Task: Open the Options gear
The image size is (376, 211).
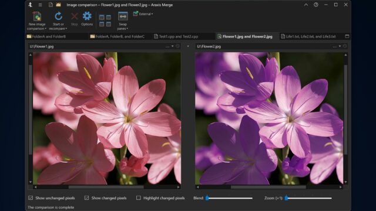Action: point(87,16)
